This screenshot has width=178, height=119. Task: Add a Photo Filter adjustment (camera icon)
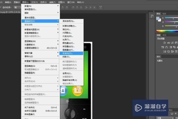[174, 47]
